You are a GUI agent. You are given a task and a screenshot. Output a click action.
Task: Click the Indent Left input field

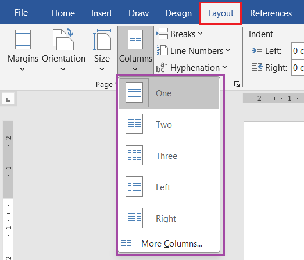298,51
